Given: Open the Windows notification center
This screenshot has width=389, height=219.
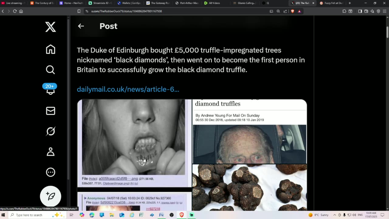Looking at the screenshot, I should 383,215.
